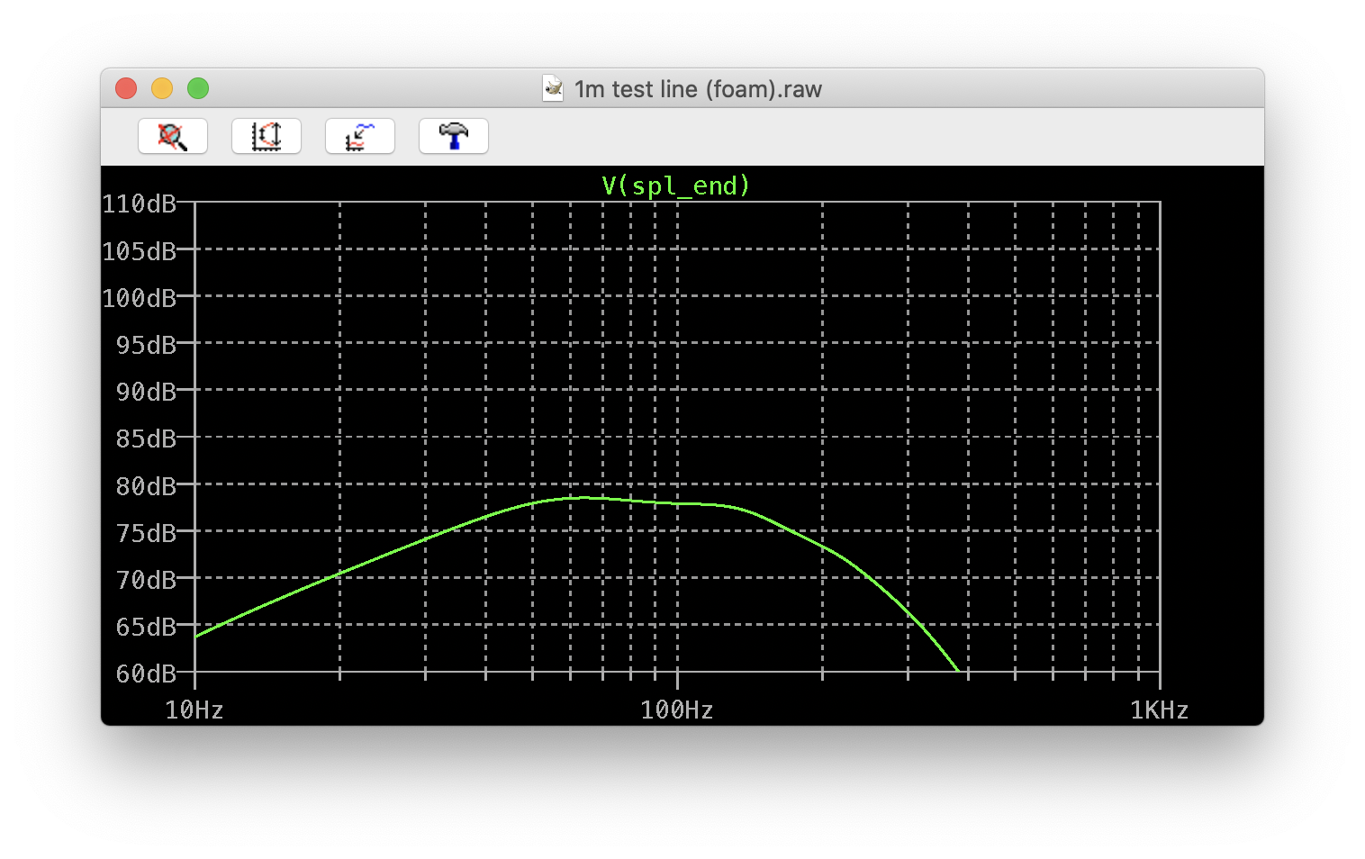The image size is (1365, 859).
Task: Click the 105dB vertical axis label
Action: [139, 251]
